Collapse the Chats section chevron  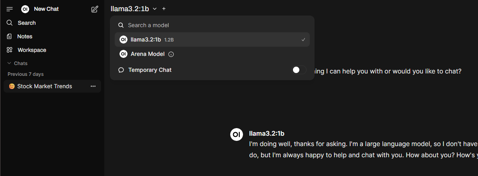coord(9,63)
